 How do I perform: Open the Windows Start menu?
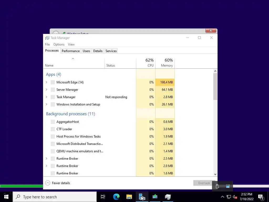pyautogui.click(x=6, y=197)
